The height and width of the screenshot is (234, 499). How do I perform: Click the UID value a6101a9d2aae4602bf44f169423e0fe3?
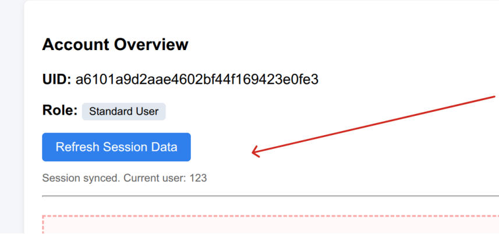(x=197, y=79)
